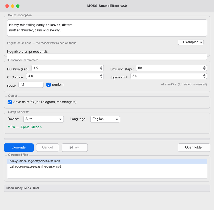The image size is (214, 210).
Task: Expand the Language dropdown set to English
Action: pyautogui.click(x=105, y=119)
